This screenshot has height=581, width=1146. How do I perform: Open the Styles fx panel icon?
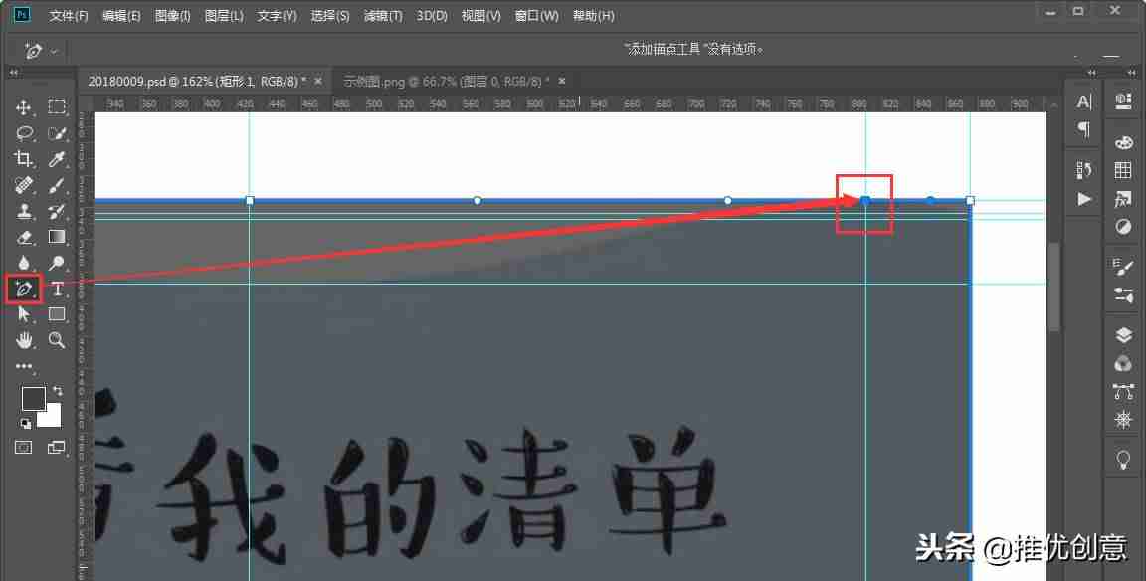(x=1123, y=199)
